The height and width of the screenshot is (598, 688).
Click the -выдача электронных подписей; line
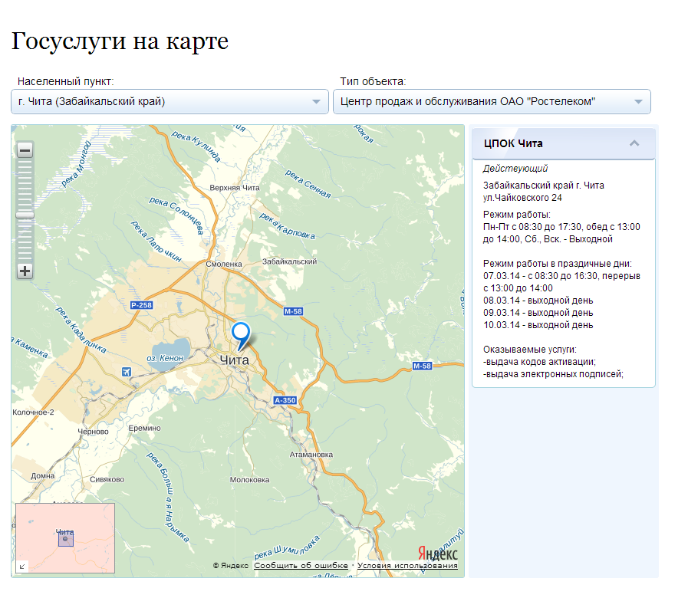click(x=553, y=374)
